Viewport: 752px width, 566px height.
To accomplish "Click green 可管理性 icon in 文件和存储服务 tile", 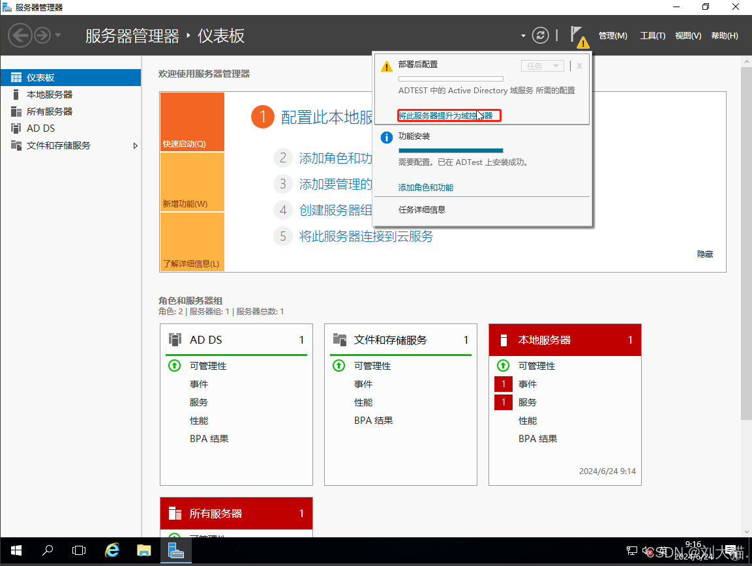I will [338, 366].
